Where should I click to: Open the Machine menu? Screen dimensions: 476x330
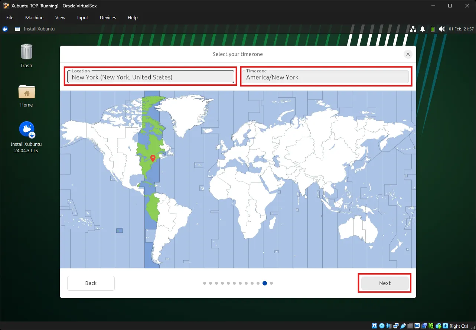coord(34,17)
